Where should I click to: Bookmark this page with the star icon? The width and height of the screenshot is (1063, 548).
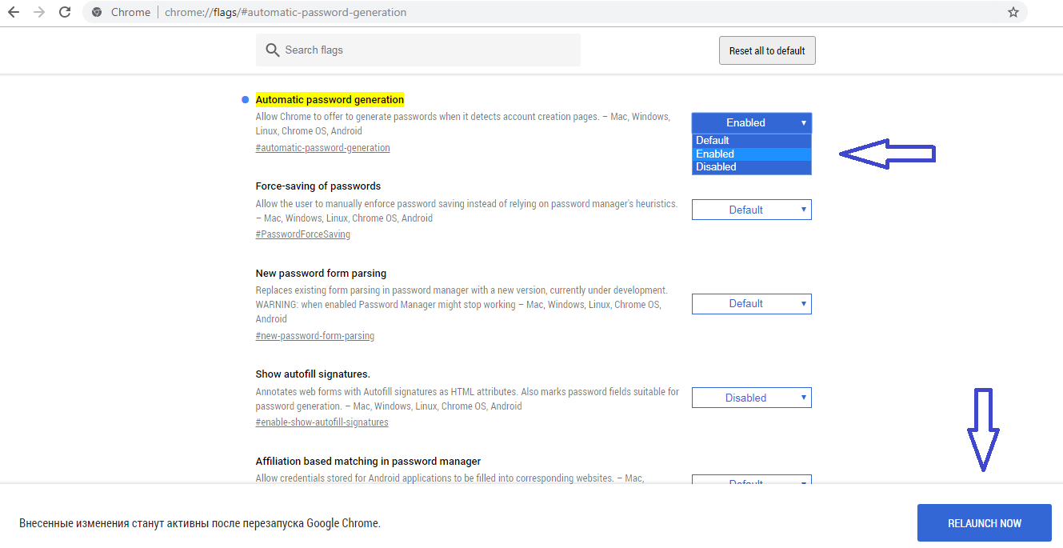pos(1013,12)
